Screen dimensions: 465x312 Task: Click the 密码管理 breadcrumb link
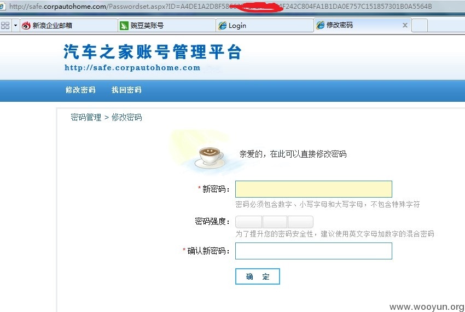point(86,117)
